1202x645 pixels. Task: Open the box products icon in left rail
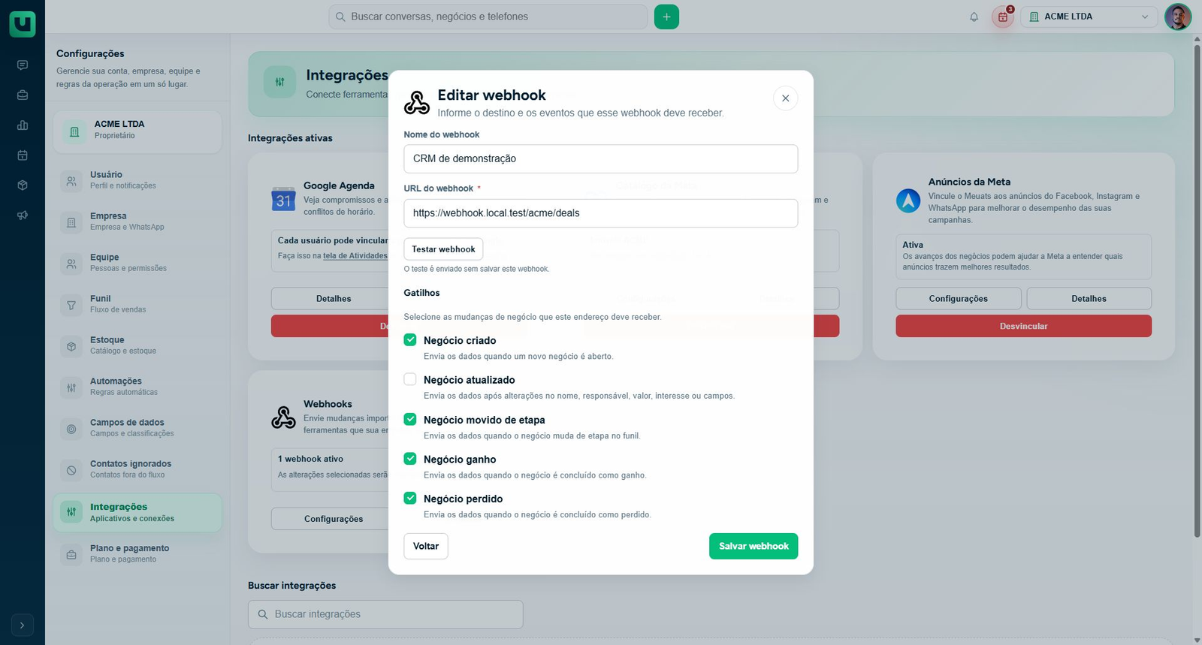[23, 185]
